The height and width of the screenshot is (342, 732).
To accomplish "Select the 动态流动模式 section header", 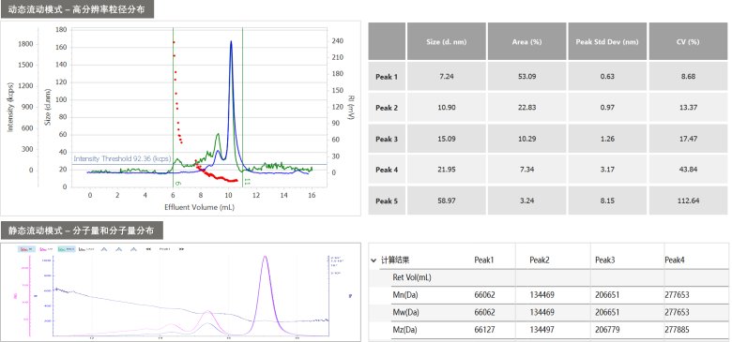I will tap(77, 9).
